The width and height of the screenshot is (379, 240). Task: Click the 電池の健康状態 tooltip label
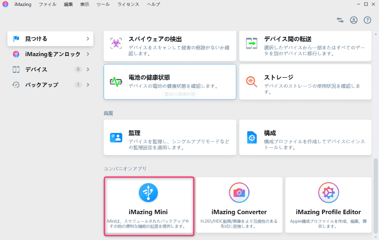180,94
